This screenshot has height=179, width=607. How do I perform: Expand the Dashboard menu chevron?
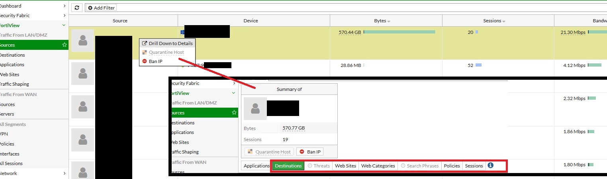65,6
